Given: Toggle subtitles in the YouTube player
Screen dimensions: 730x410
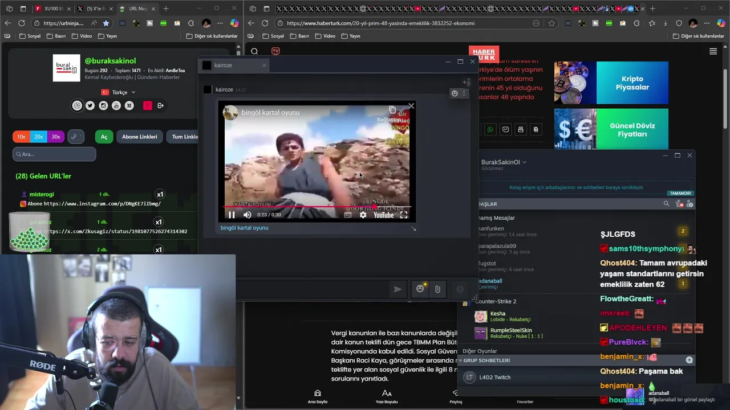Looking at the screenshot, I should [348, 215].
